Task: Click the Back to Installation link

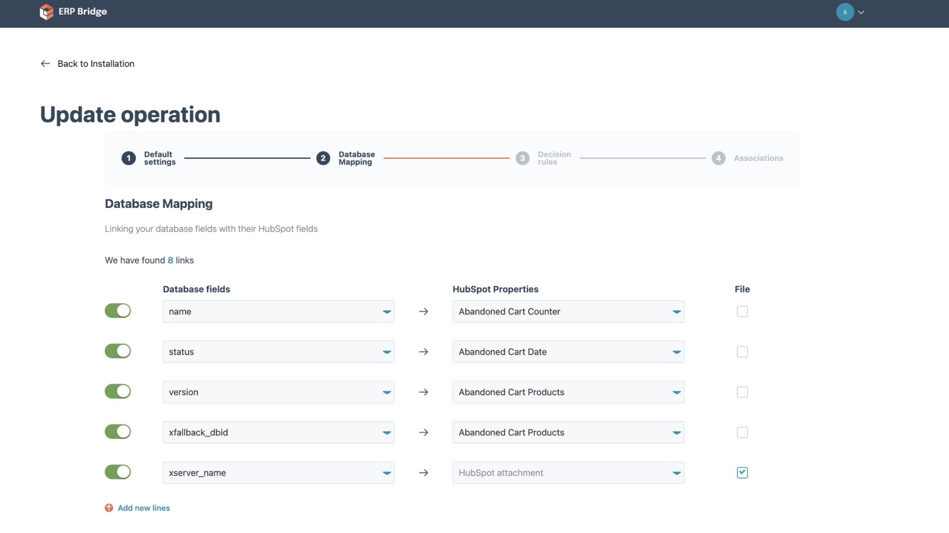Action: tap(95, 63)
